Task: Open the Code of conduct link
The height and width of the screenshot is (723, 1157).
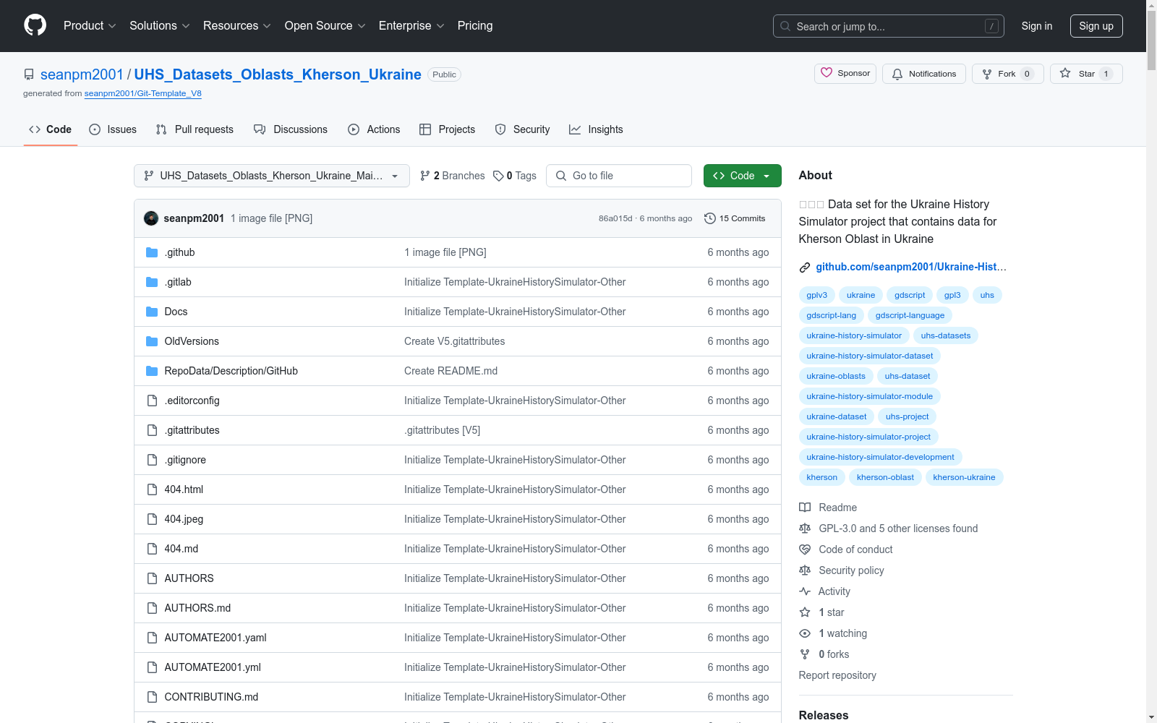Action: coord(846,549)
